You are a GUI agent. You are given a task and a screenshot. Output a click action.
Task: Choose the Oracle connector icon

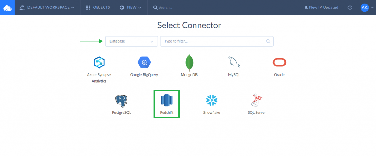tap(279, 63)
